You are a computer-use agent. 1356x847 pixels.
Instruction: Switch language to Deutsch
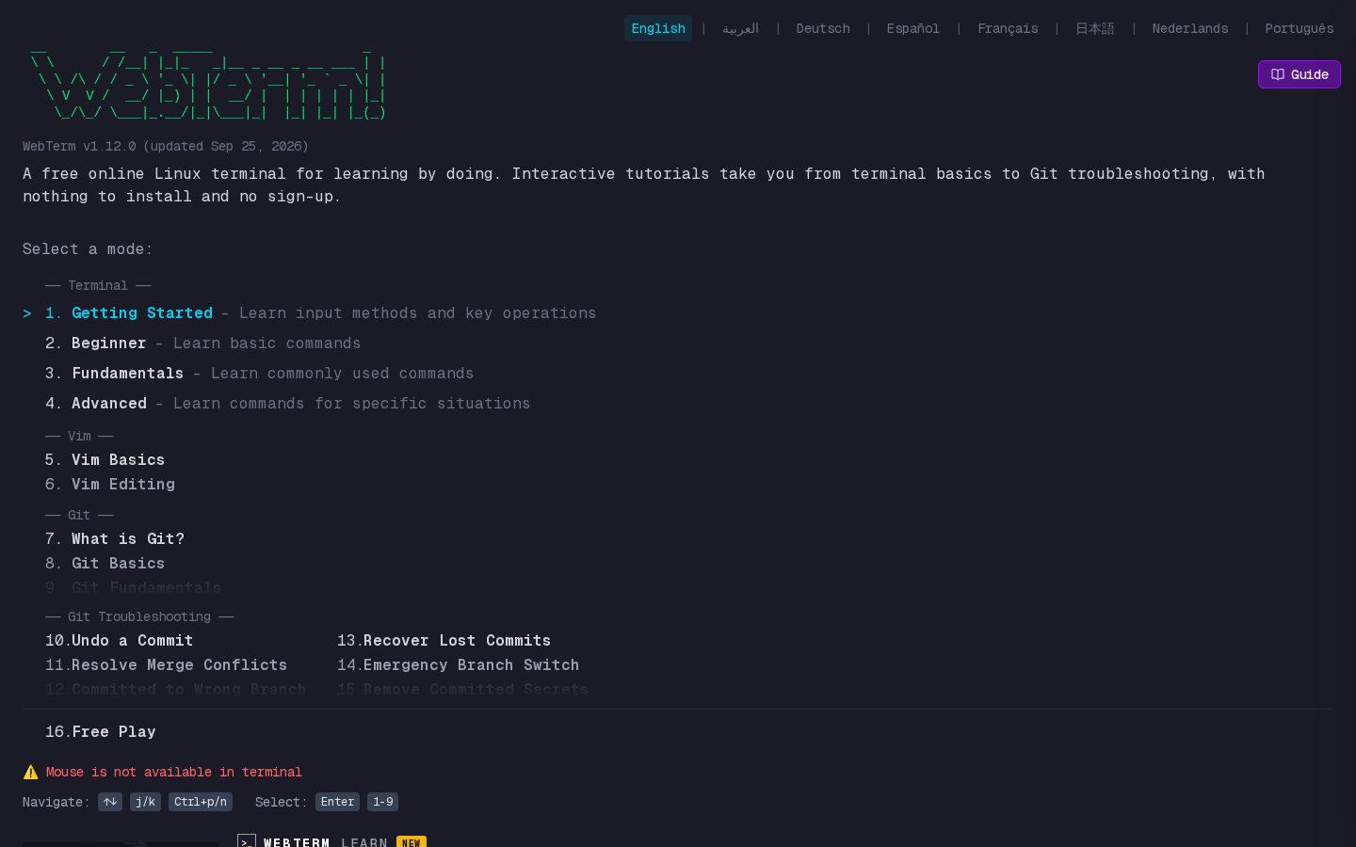tap(823, 28)
